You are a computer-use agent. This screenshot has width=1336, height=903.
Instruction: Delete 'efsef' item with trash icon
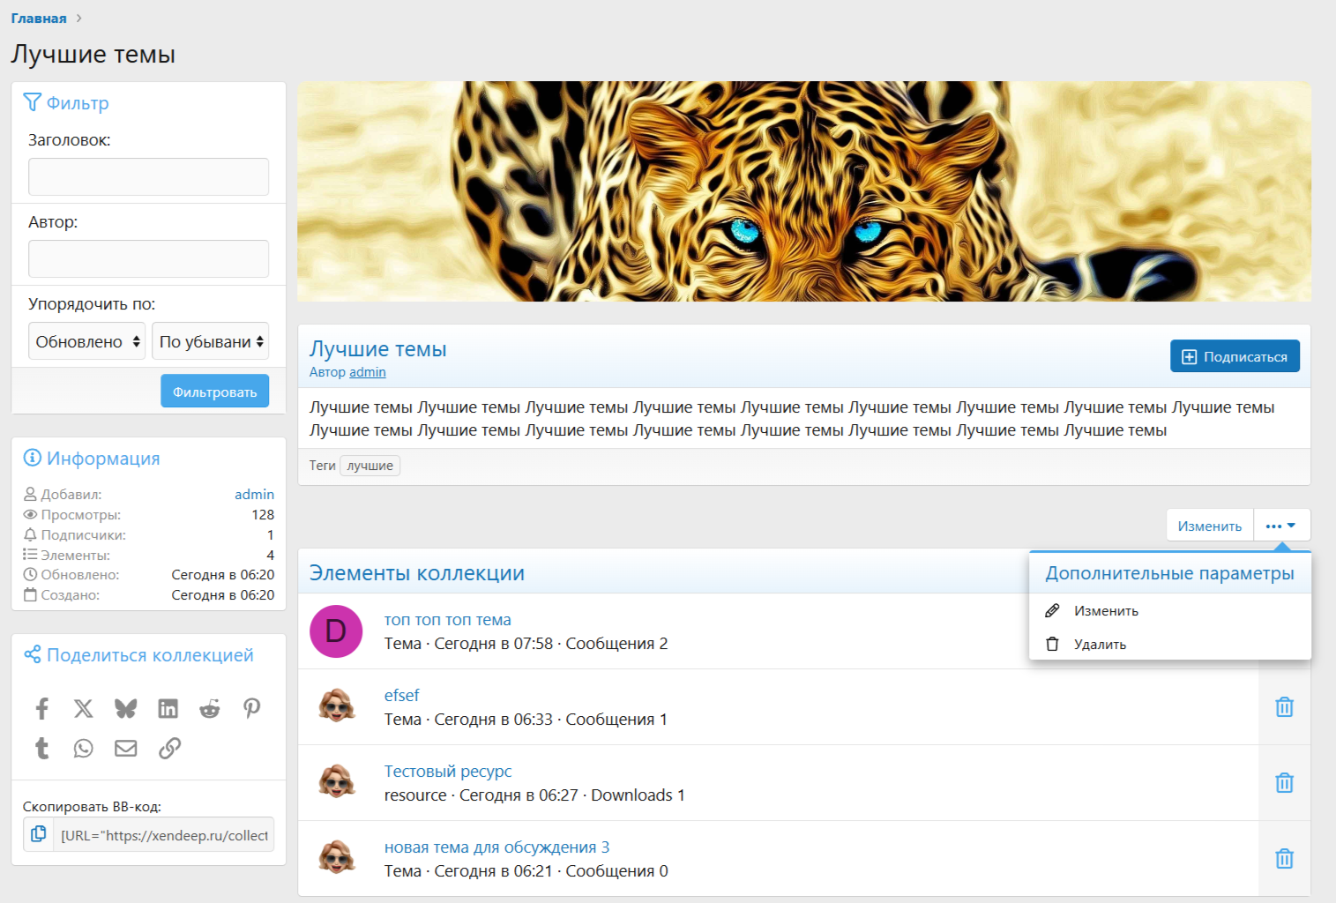click(x=1284, y=707)
